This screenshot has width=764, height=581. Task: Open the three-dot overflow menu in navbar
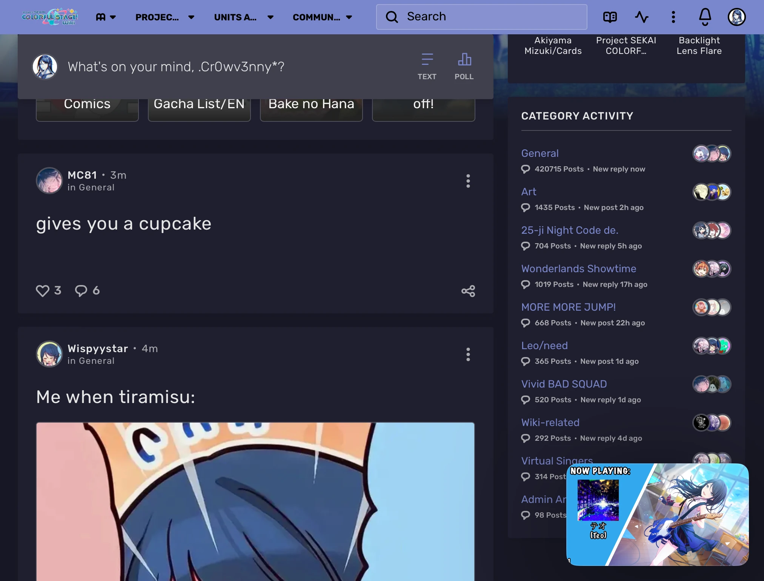(673, 17)
